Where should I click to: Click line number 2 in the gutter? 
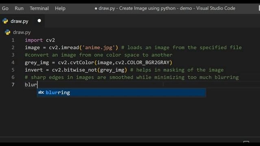[13, 48]
